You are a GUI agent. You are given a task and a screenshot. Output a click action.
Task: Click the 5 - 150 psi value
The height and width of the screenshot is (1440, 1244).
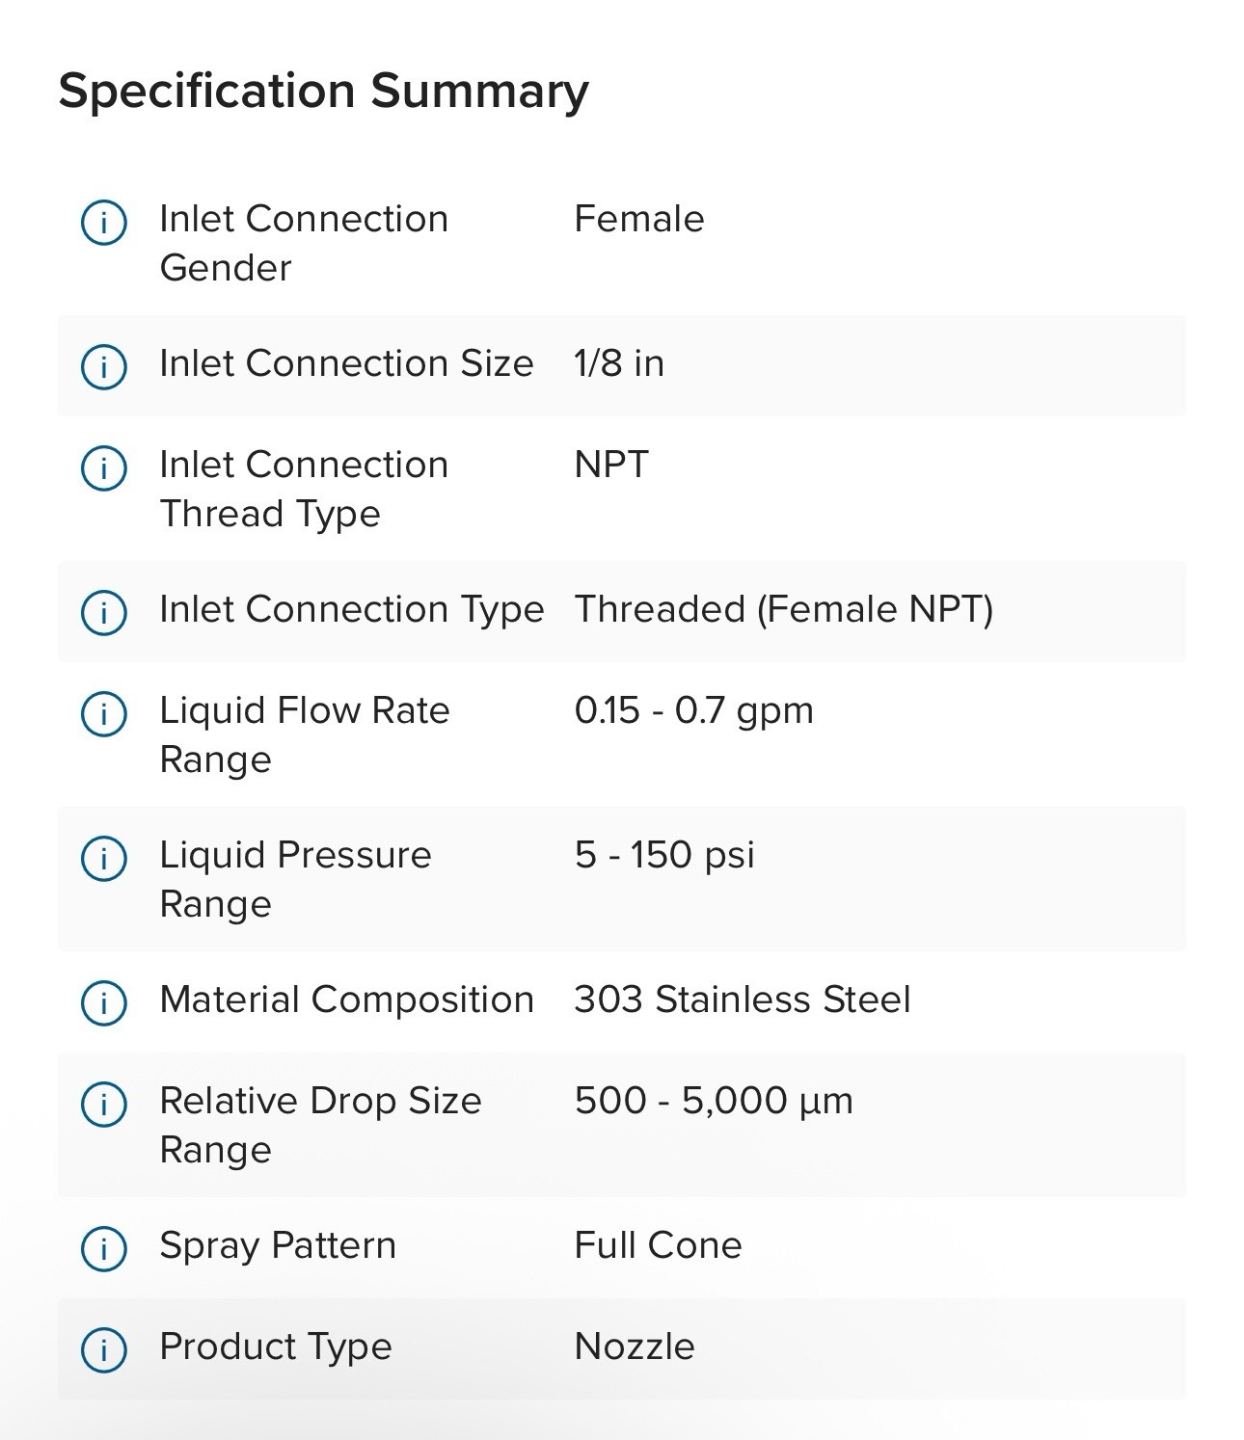(x=664, y=855)
